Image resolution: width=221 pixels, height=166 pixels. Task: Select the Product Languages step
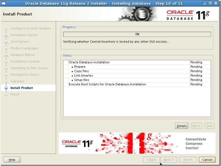[24, 48]
